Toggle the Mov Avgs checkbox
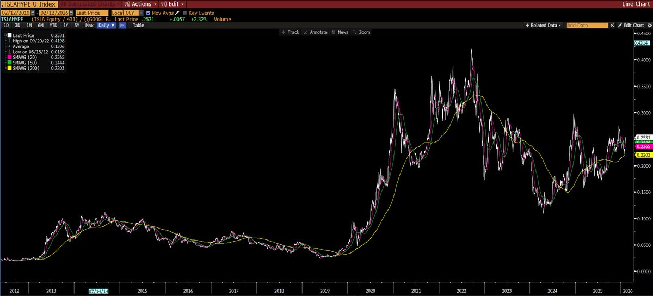The image size is (653, 296). coord(148,13)
